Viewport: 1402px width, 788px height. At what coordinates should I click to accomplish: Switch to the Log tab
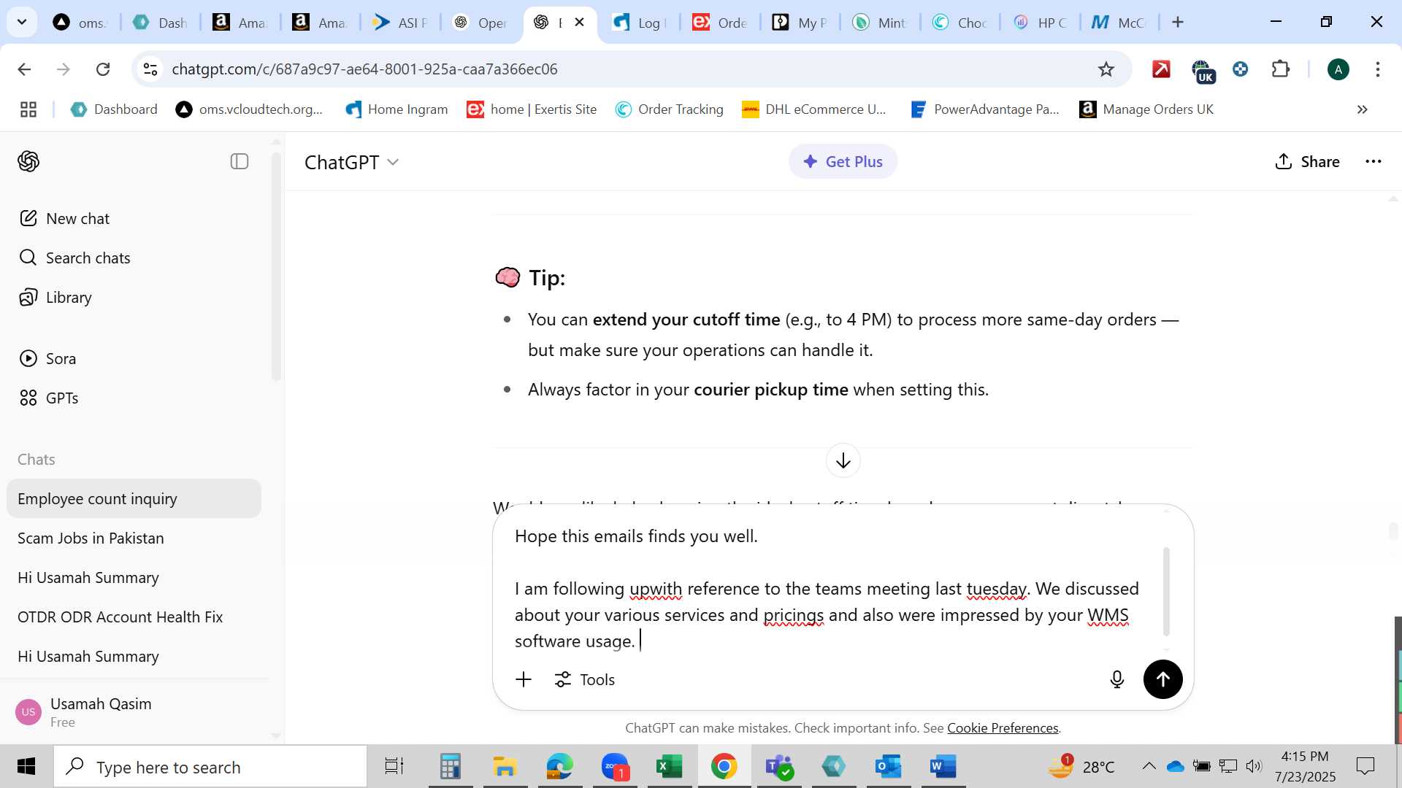[640, 23]
